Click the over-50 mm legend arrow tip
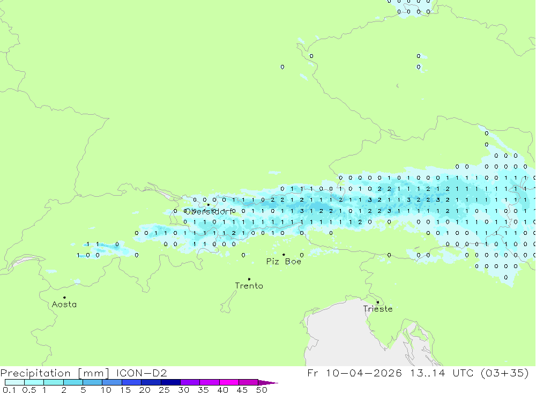 [x=268, y=383]
